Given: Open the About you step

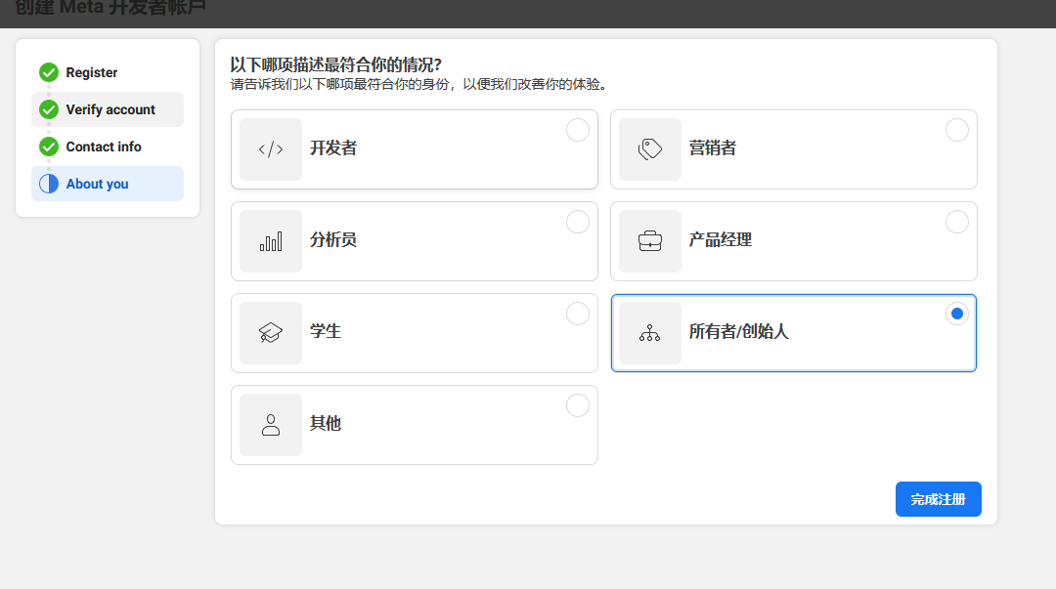Looking at the screenshot, I should click(x=108, y=183).
